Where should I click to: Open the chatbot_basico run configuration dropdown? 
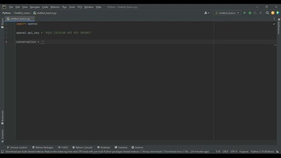pos(227,13)
